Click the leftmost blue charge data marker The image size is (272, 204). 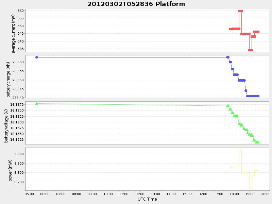(x=36, y=57)
